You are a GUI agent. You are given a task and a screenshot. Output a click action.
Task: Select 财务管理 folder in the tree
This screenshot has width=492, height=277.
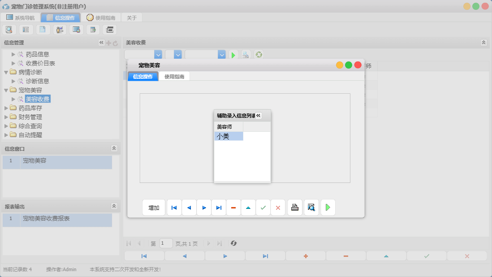(x=30, y=117)
